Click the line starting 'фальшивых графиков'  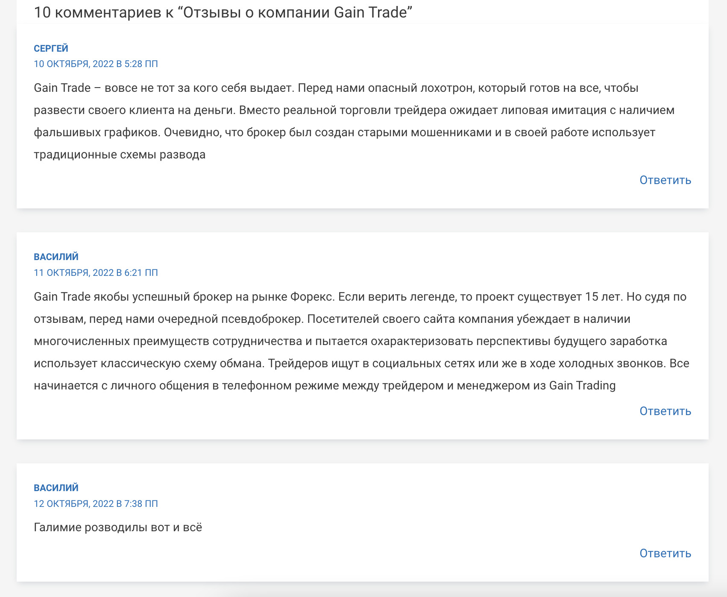[x=344, y=132]
